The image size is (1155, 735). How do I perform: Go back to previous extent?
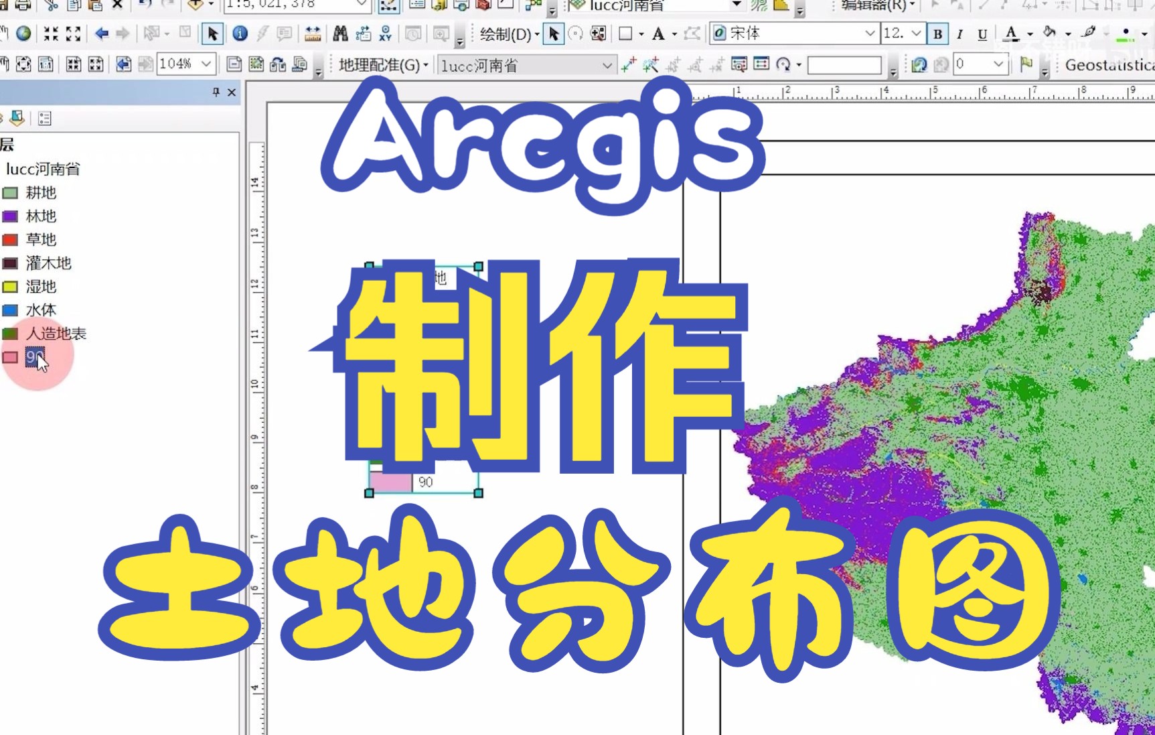click(102, 34)
